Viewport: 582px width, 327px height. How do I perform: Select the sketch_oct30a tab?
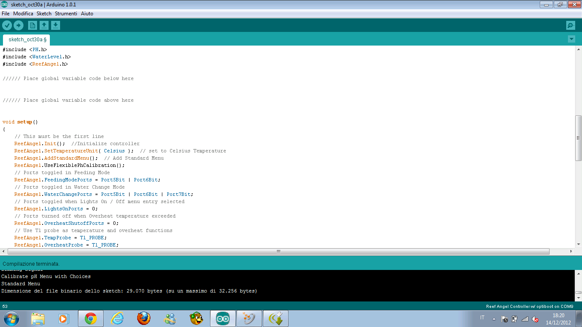point(26,40)
